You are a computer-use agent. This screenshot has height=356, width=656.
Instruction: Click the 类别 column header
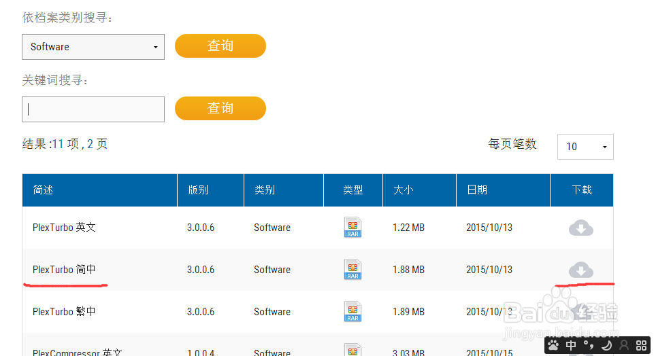pos(284,190)
